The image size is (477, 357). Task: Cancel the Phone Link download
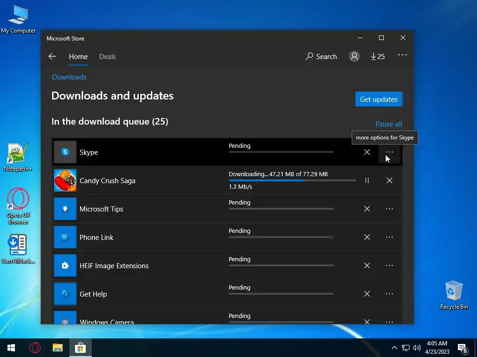(x=367, y=237)
